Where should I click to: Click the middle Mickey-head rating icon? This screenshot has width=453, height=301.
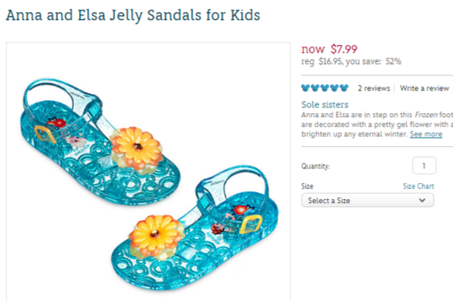(325, 88)
